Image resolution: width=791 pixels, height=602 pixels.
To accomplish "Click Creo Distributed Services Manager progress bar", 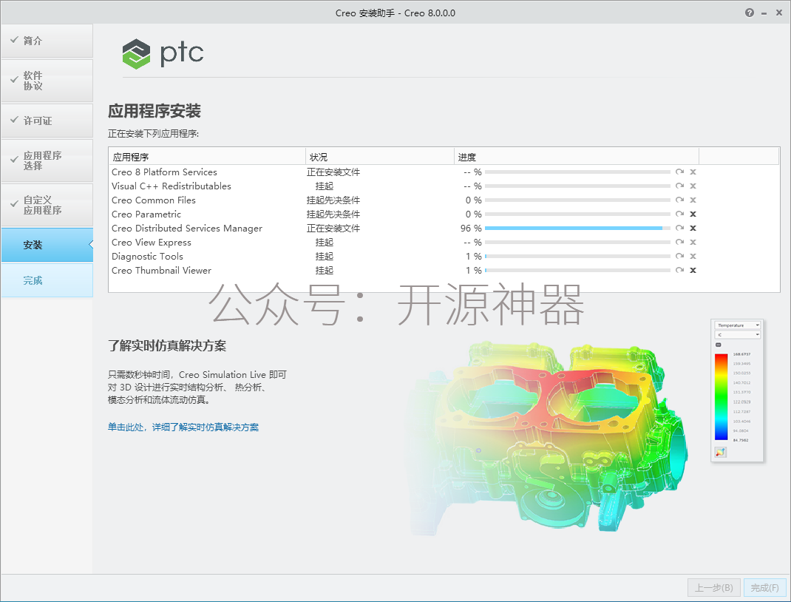I will click(577, 228).
